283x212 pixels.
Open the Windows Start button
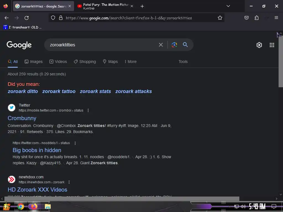(6, 206)
